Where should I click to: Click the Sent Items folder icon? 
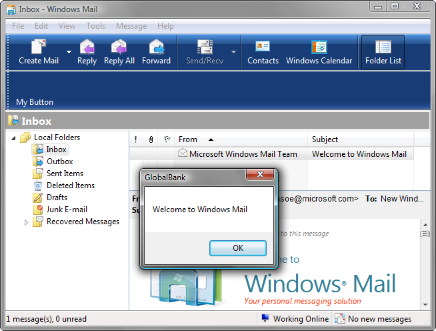38,174
